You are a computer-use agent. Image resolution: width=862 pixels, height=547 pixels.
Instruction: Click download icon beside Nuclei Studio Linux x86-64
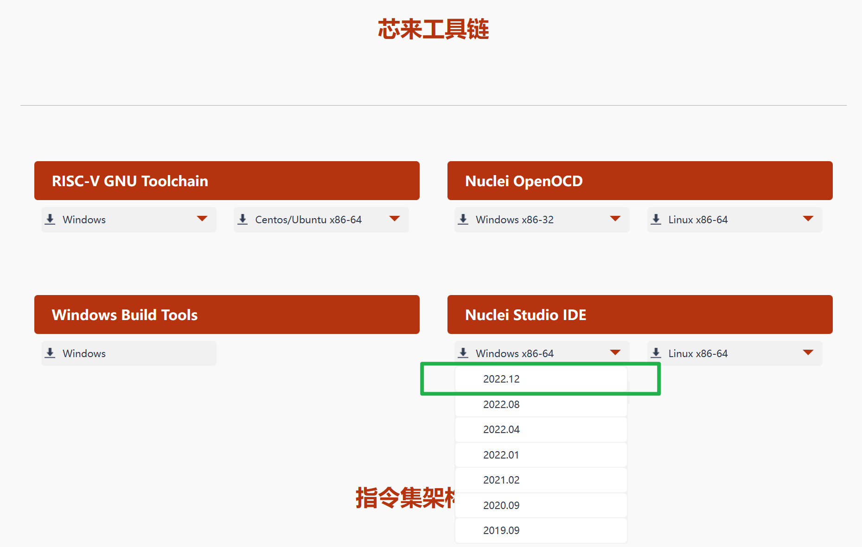coord(656,353)
